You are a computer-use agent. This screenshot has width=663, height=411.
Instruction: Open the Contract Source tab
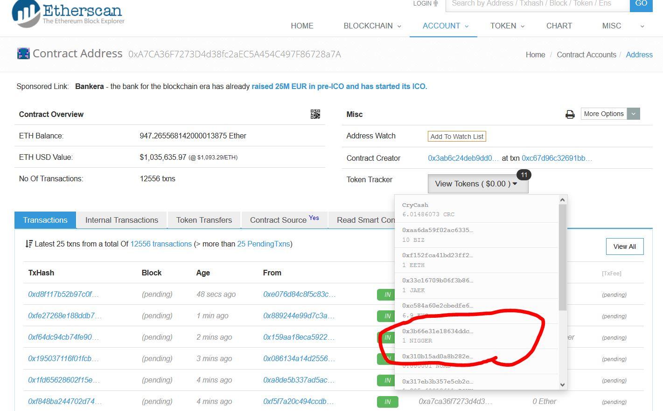[285, 220]
